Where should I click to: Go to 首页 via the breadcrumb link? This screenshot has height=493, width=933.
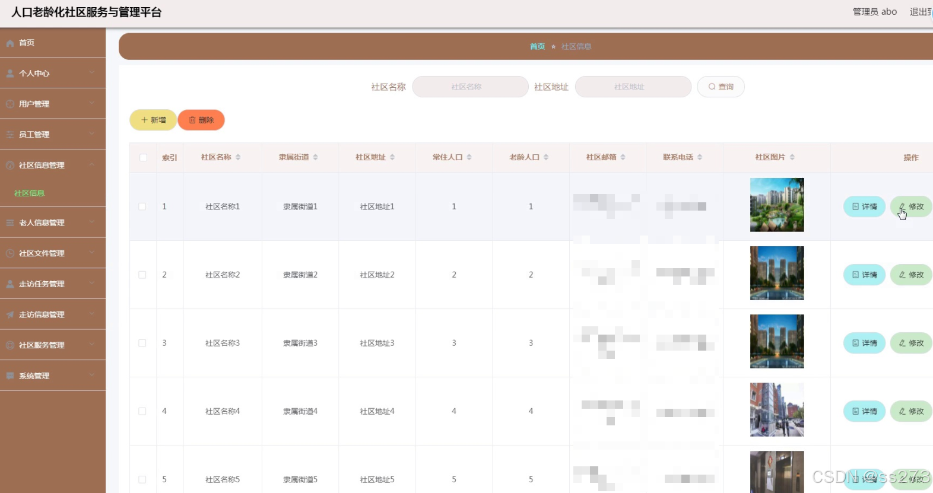(x=537, y=46)
